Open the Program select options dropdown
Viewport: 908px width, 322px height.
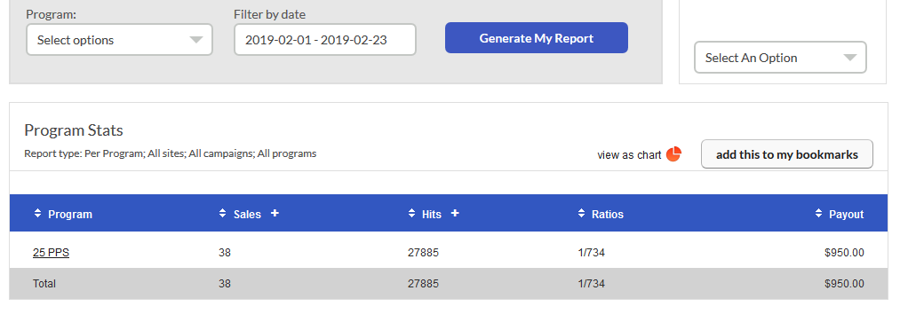(x=119, y=40)
